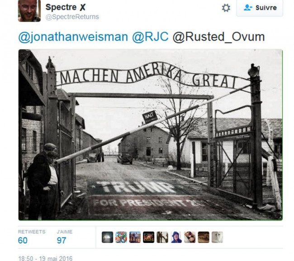The height and width of the screenshot is (261, 294).
Task: Open the 18:50 - 19 mai 2016 timestamp
Action: (x=45, y=258)
